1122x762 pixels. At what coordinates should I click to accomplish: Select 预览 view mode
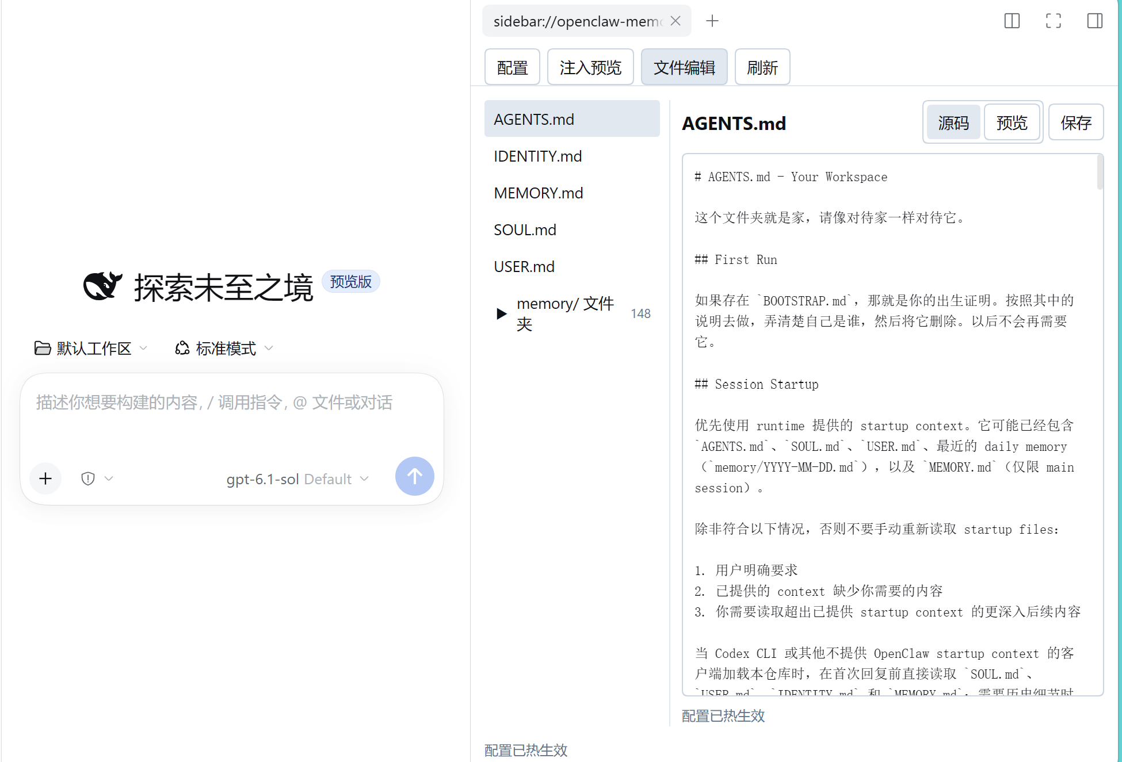[1012, 122]
